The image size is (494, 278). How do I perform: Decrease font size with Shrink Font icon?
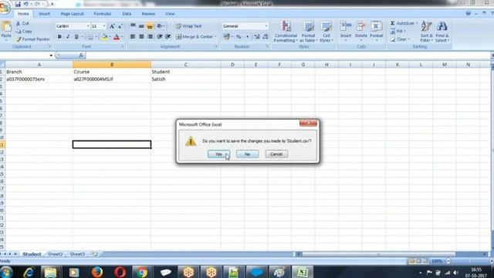pyautogui.click(x=120, y=26)
